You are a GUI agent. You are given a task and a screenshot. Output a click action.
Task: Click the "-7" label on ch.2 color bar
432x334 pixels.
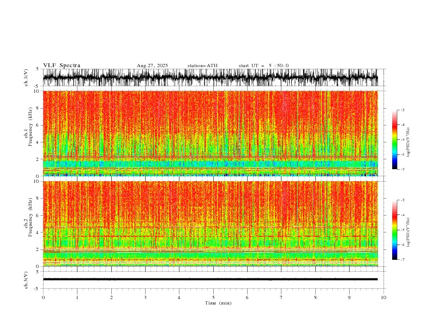point(403,260)
